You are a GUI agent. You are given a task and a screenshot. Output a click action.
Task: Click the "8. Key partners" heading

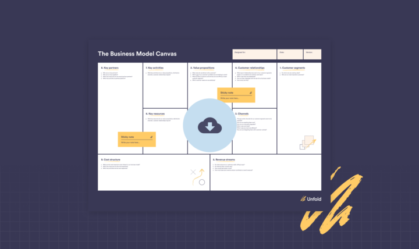110,68
